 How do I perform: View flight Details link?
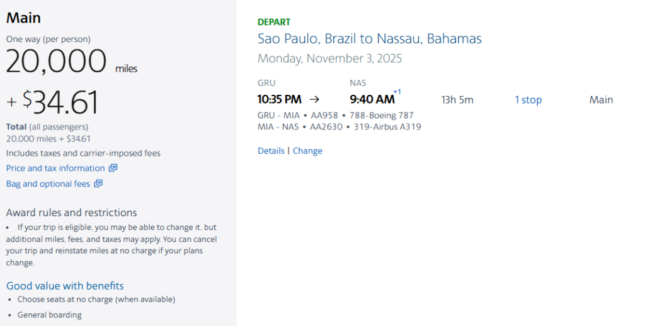[x=271, y=151]
